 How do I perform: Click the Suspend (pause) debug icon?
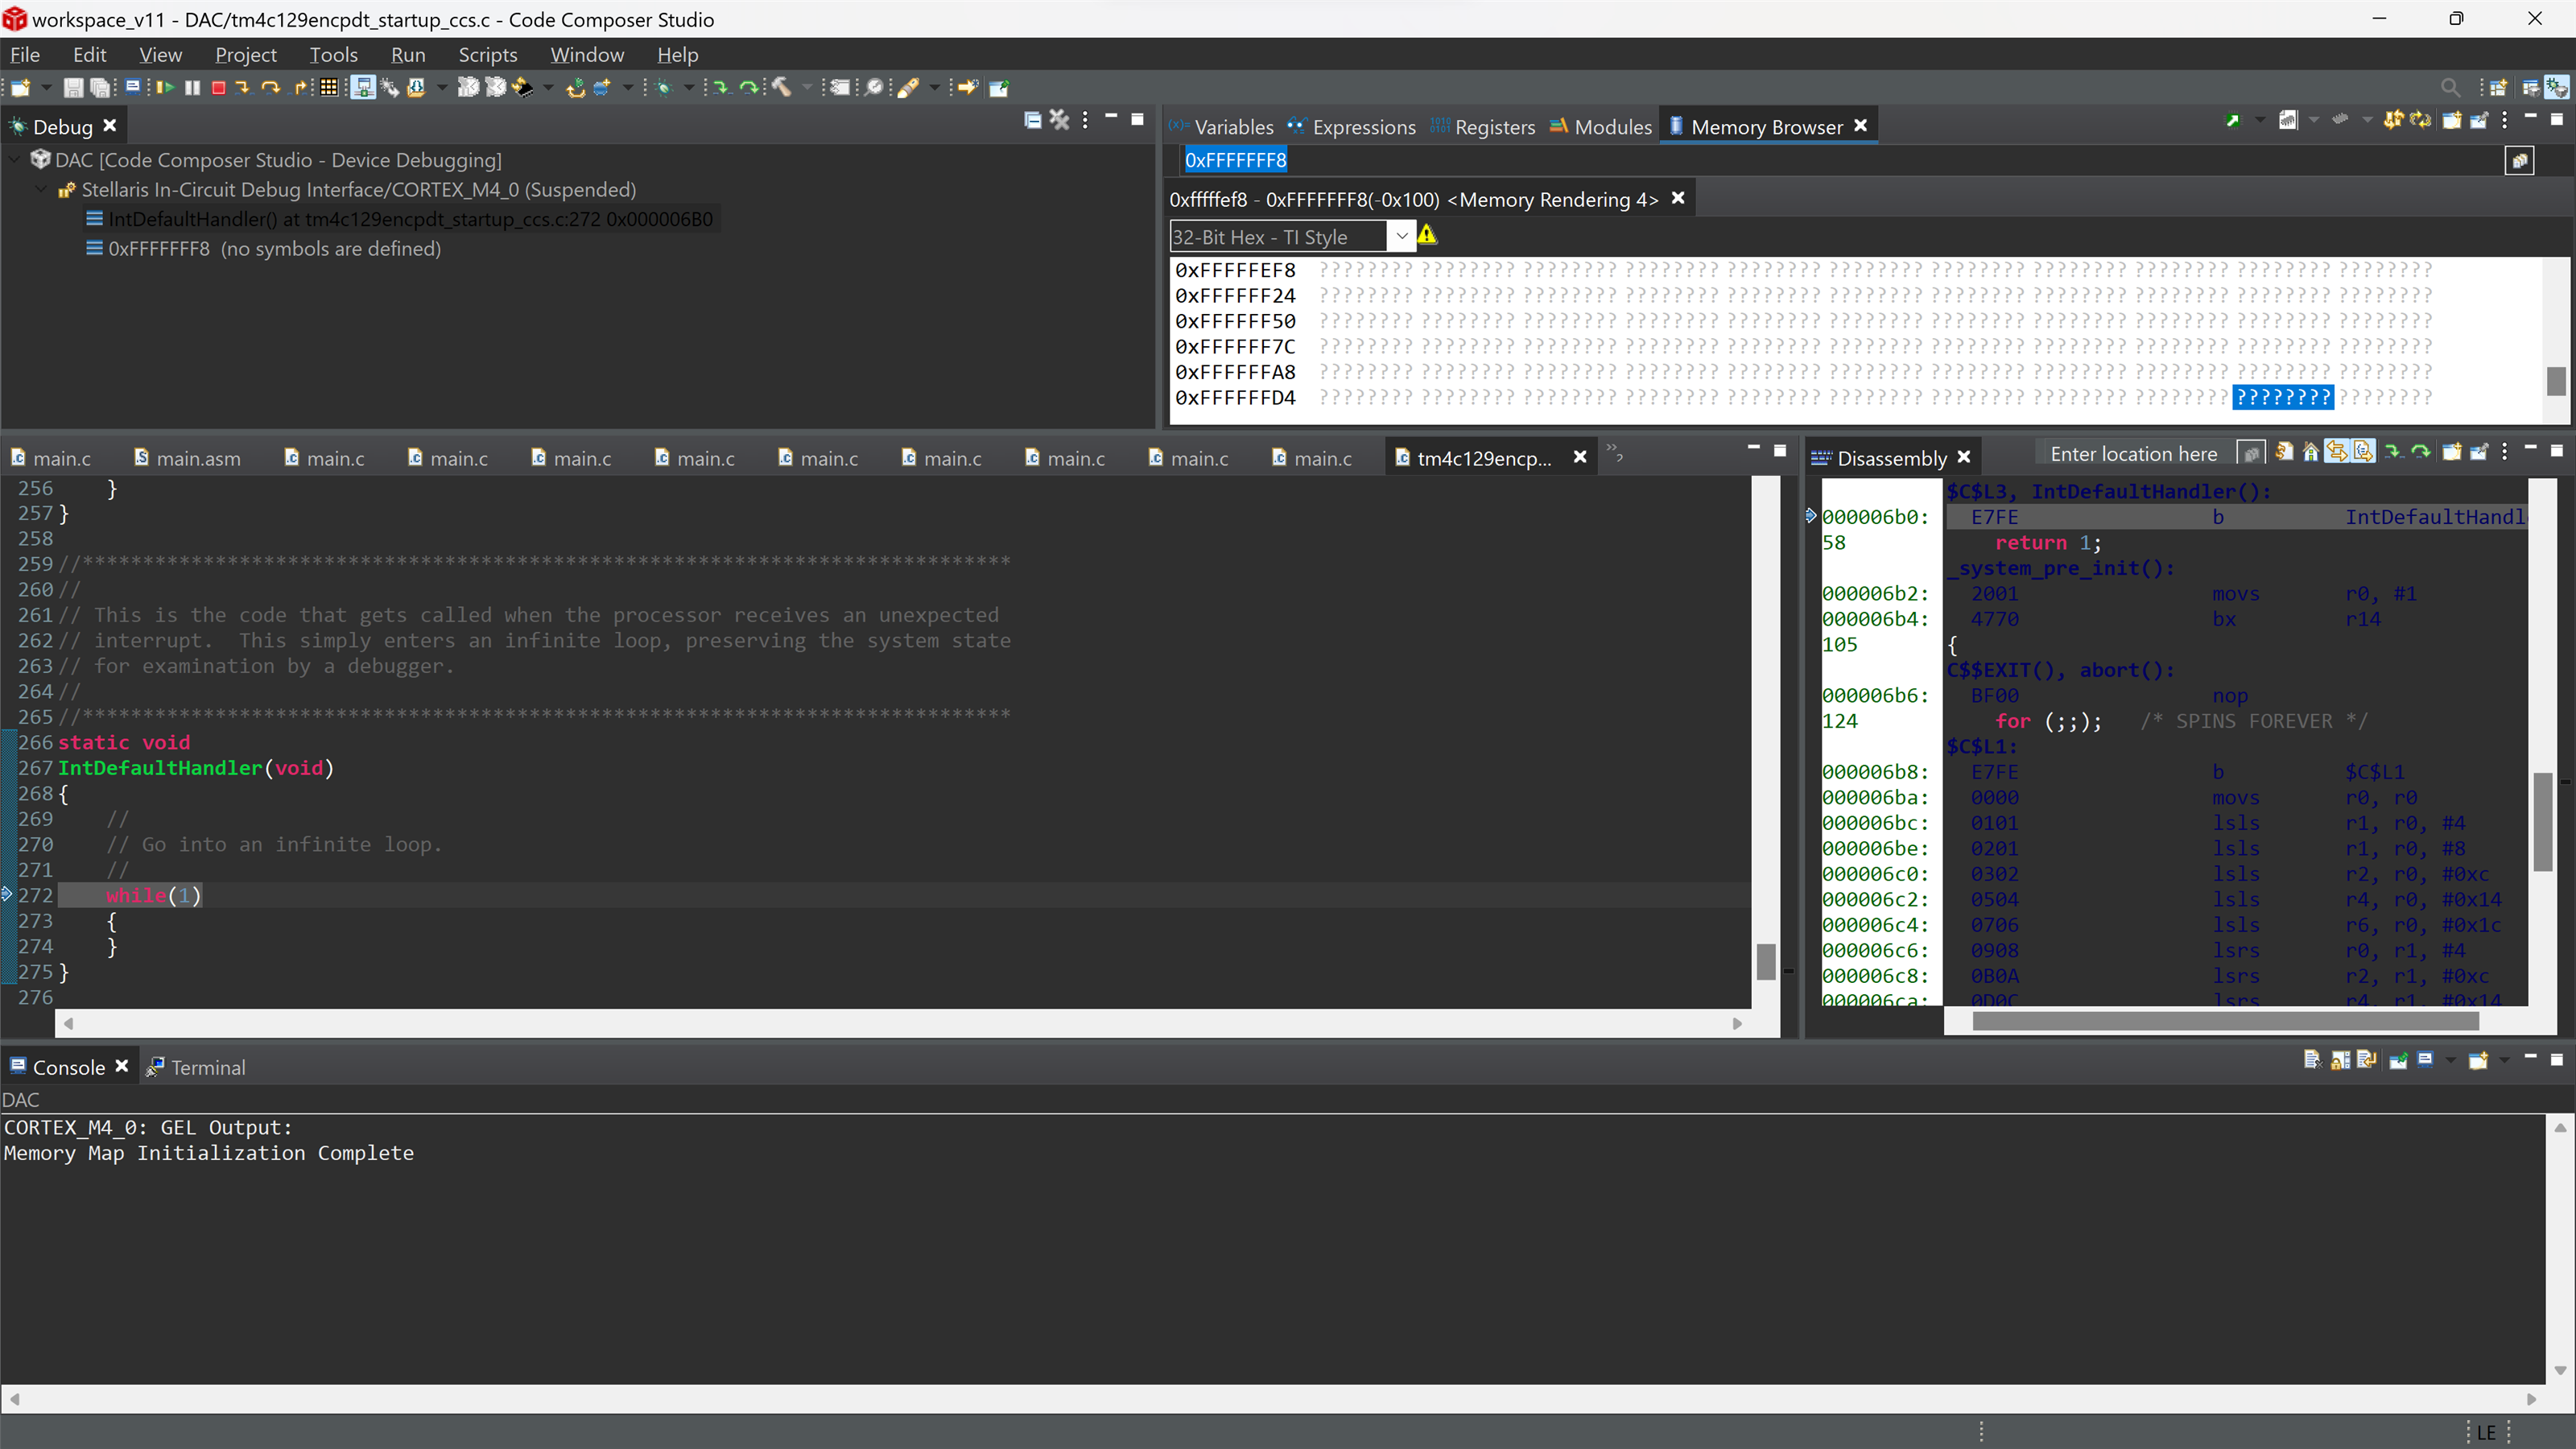(x=192, y=88)
